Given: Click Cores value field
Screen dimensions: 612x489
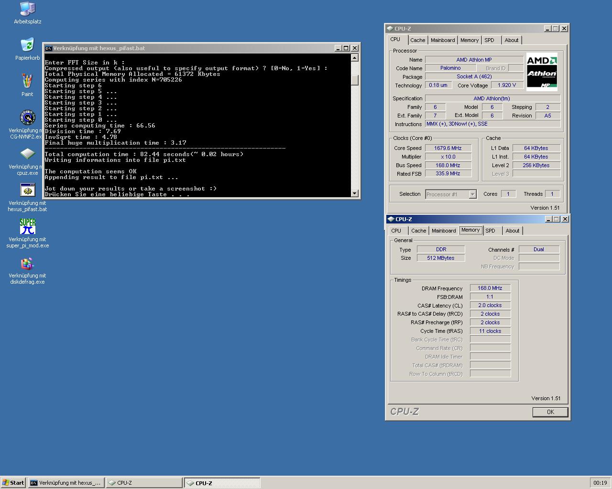Looking at the screenshot, I should coord(508,194).
